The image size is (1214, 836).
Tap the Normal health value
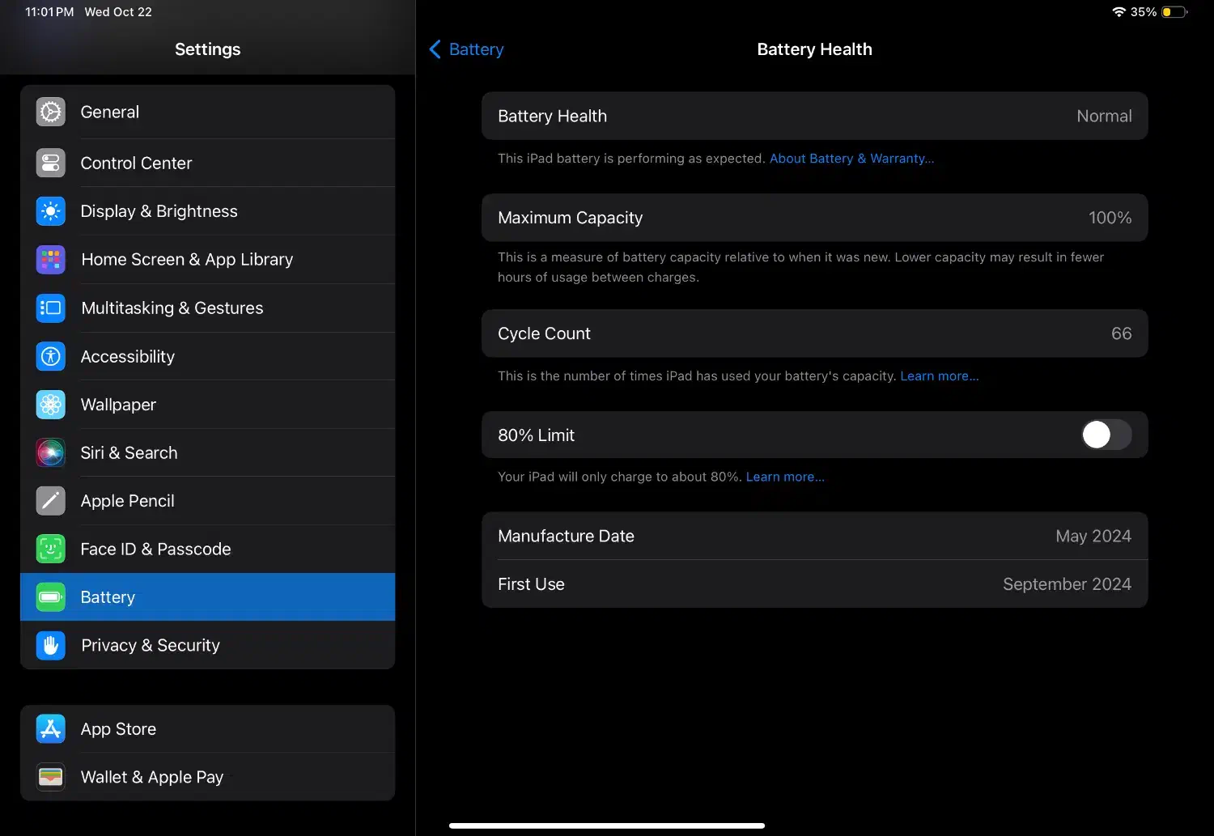1104,116
